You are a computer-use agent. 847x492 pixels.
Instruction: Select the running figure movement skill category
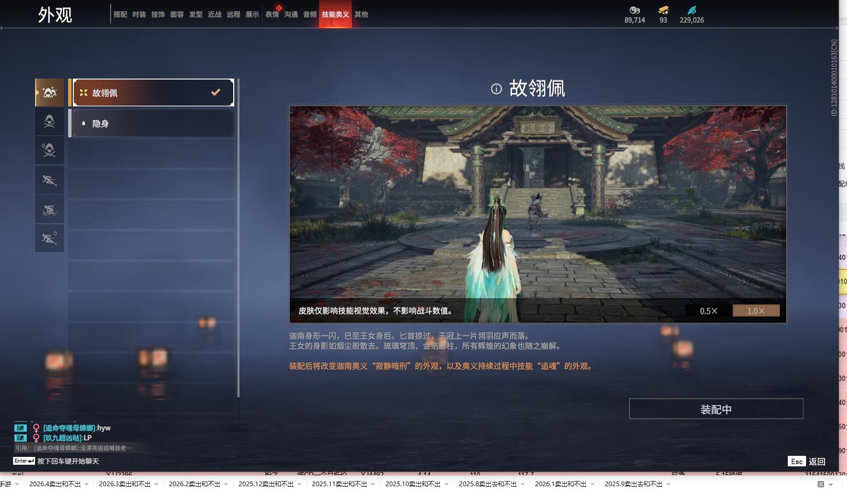coord(49,180)
